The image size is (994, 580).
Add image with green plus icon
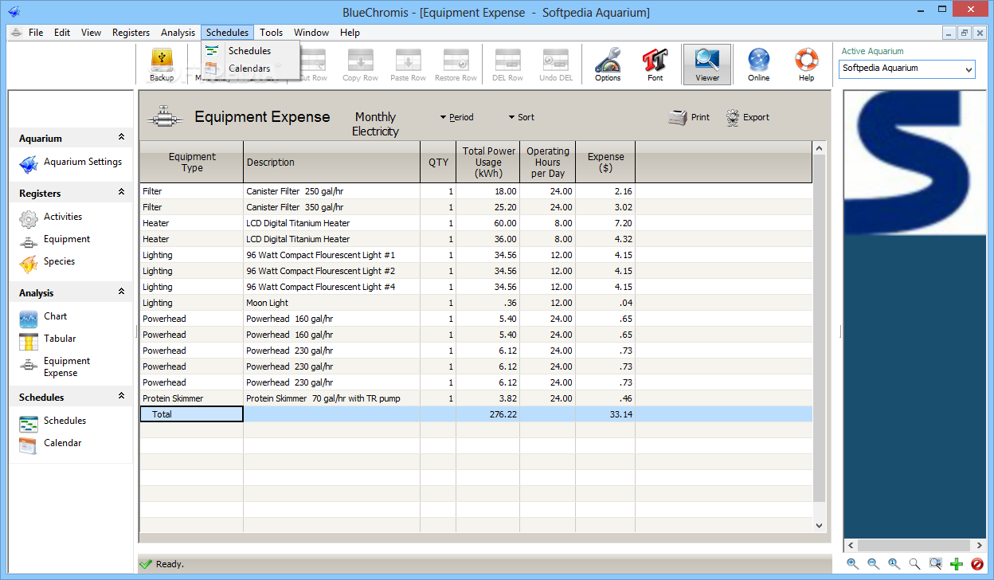click(x=957, y=564)
